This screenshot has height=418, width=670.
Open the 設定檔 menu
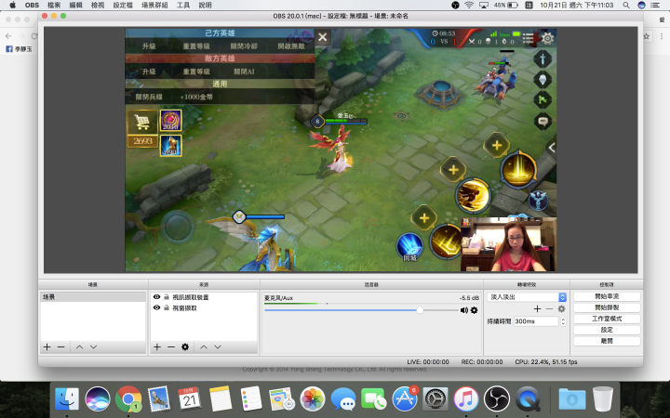point(123,6)
